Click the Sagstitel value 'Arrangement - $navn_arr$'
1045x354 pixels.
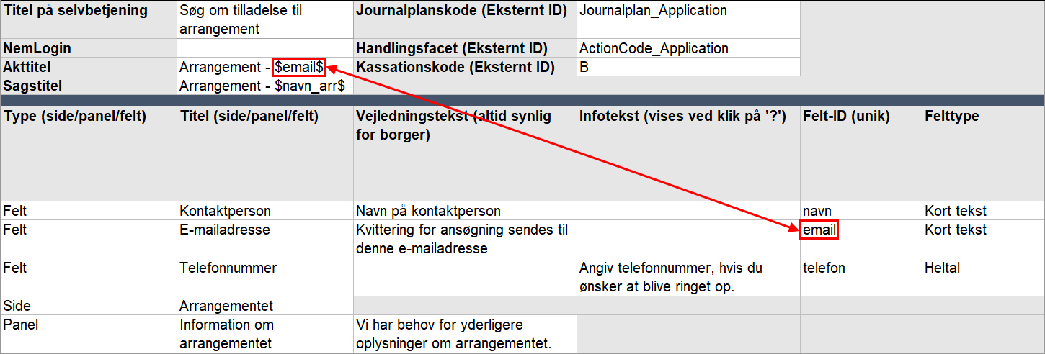click(x=264, y=86)
